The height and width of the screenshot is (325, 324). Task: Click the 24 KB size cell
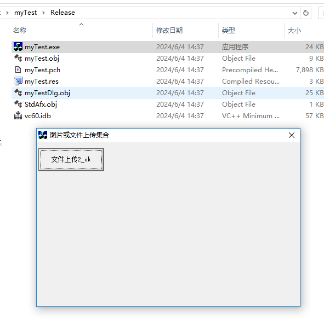(x=315, y=47)
